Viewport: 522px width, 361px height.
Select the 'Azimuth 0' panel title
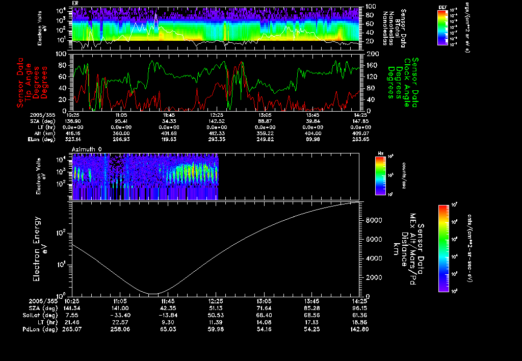87,149
